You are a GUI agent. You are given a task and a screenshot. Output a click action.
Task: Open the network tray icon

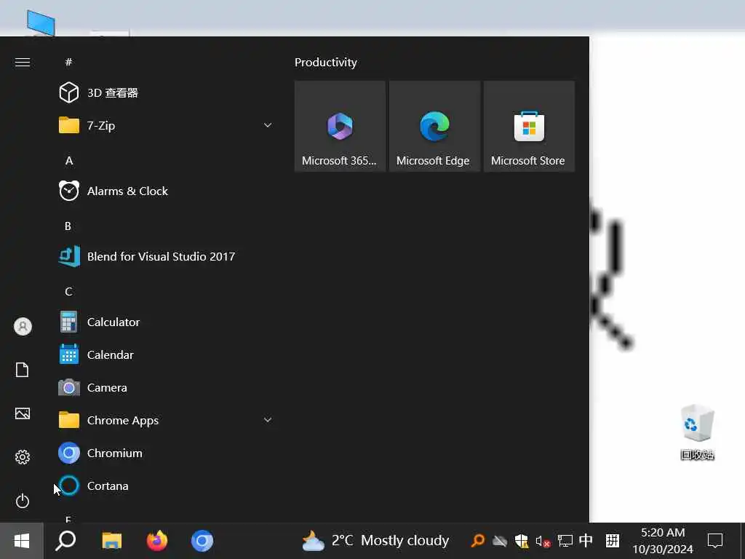tap(565, 541)
